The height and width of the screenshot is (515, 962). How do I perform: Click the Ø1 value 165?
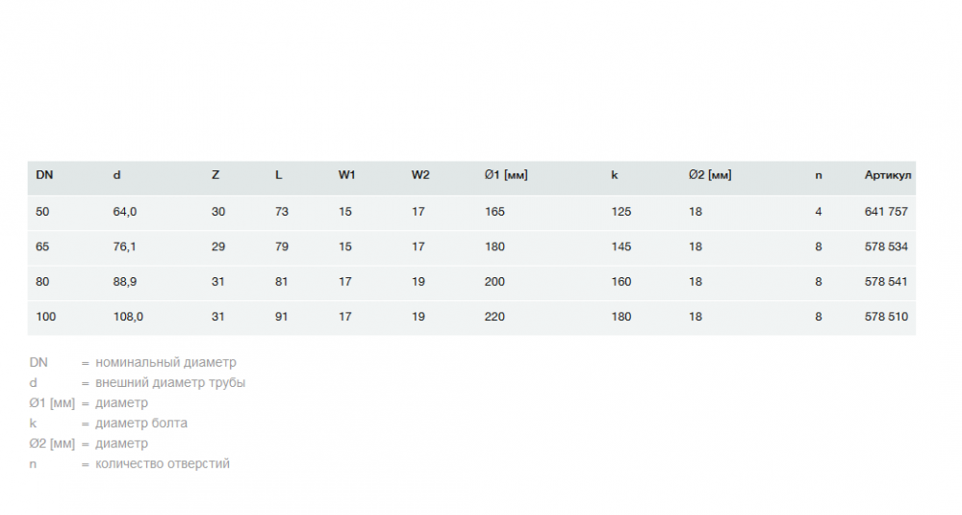494,212
